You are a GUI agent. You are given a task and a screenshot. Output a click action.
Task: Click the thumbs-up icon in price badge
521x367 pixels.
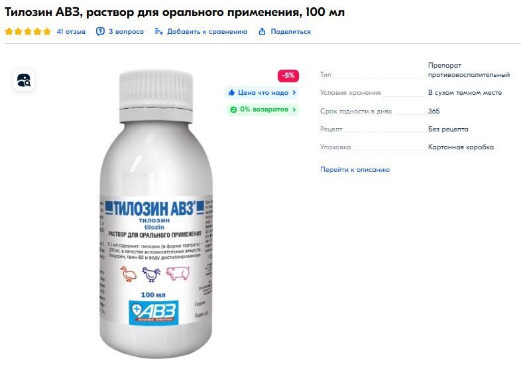coord(231,92)
